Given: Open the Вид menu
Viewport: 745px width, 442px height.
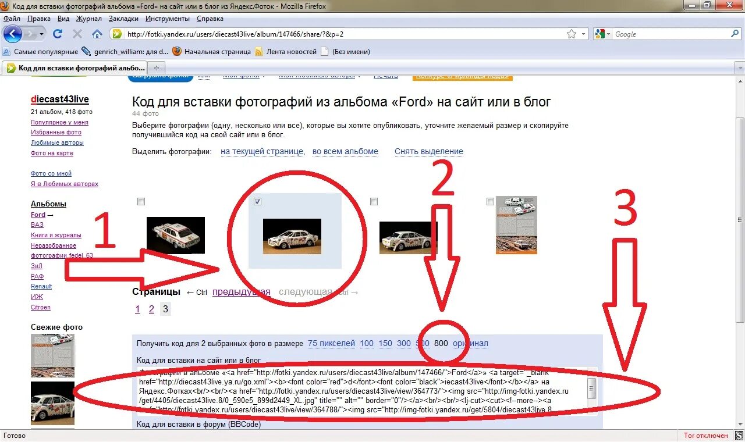Looking at the screenshot, I should point(63,19).
